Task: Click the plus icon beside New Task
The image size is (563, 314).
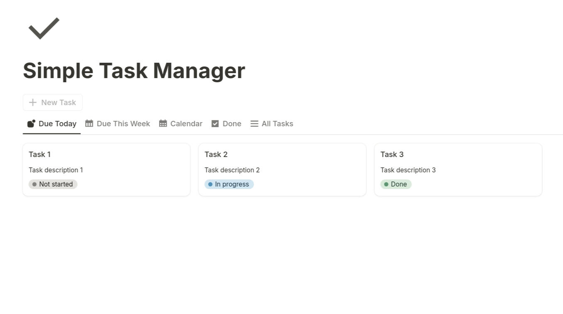Action: pyautogui.click(x=33, y=102)
